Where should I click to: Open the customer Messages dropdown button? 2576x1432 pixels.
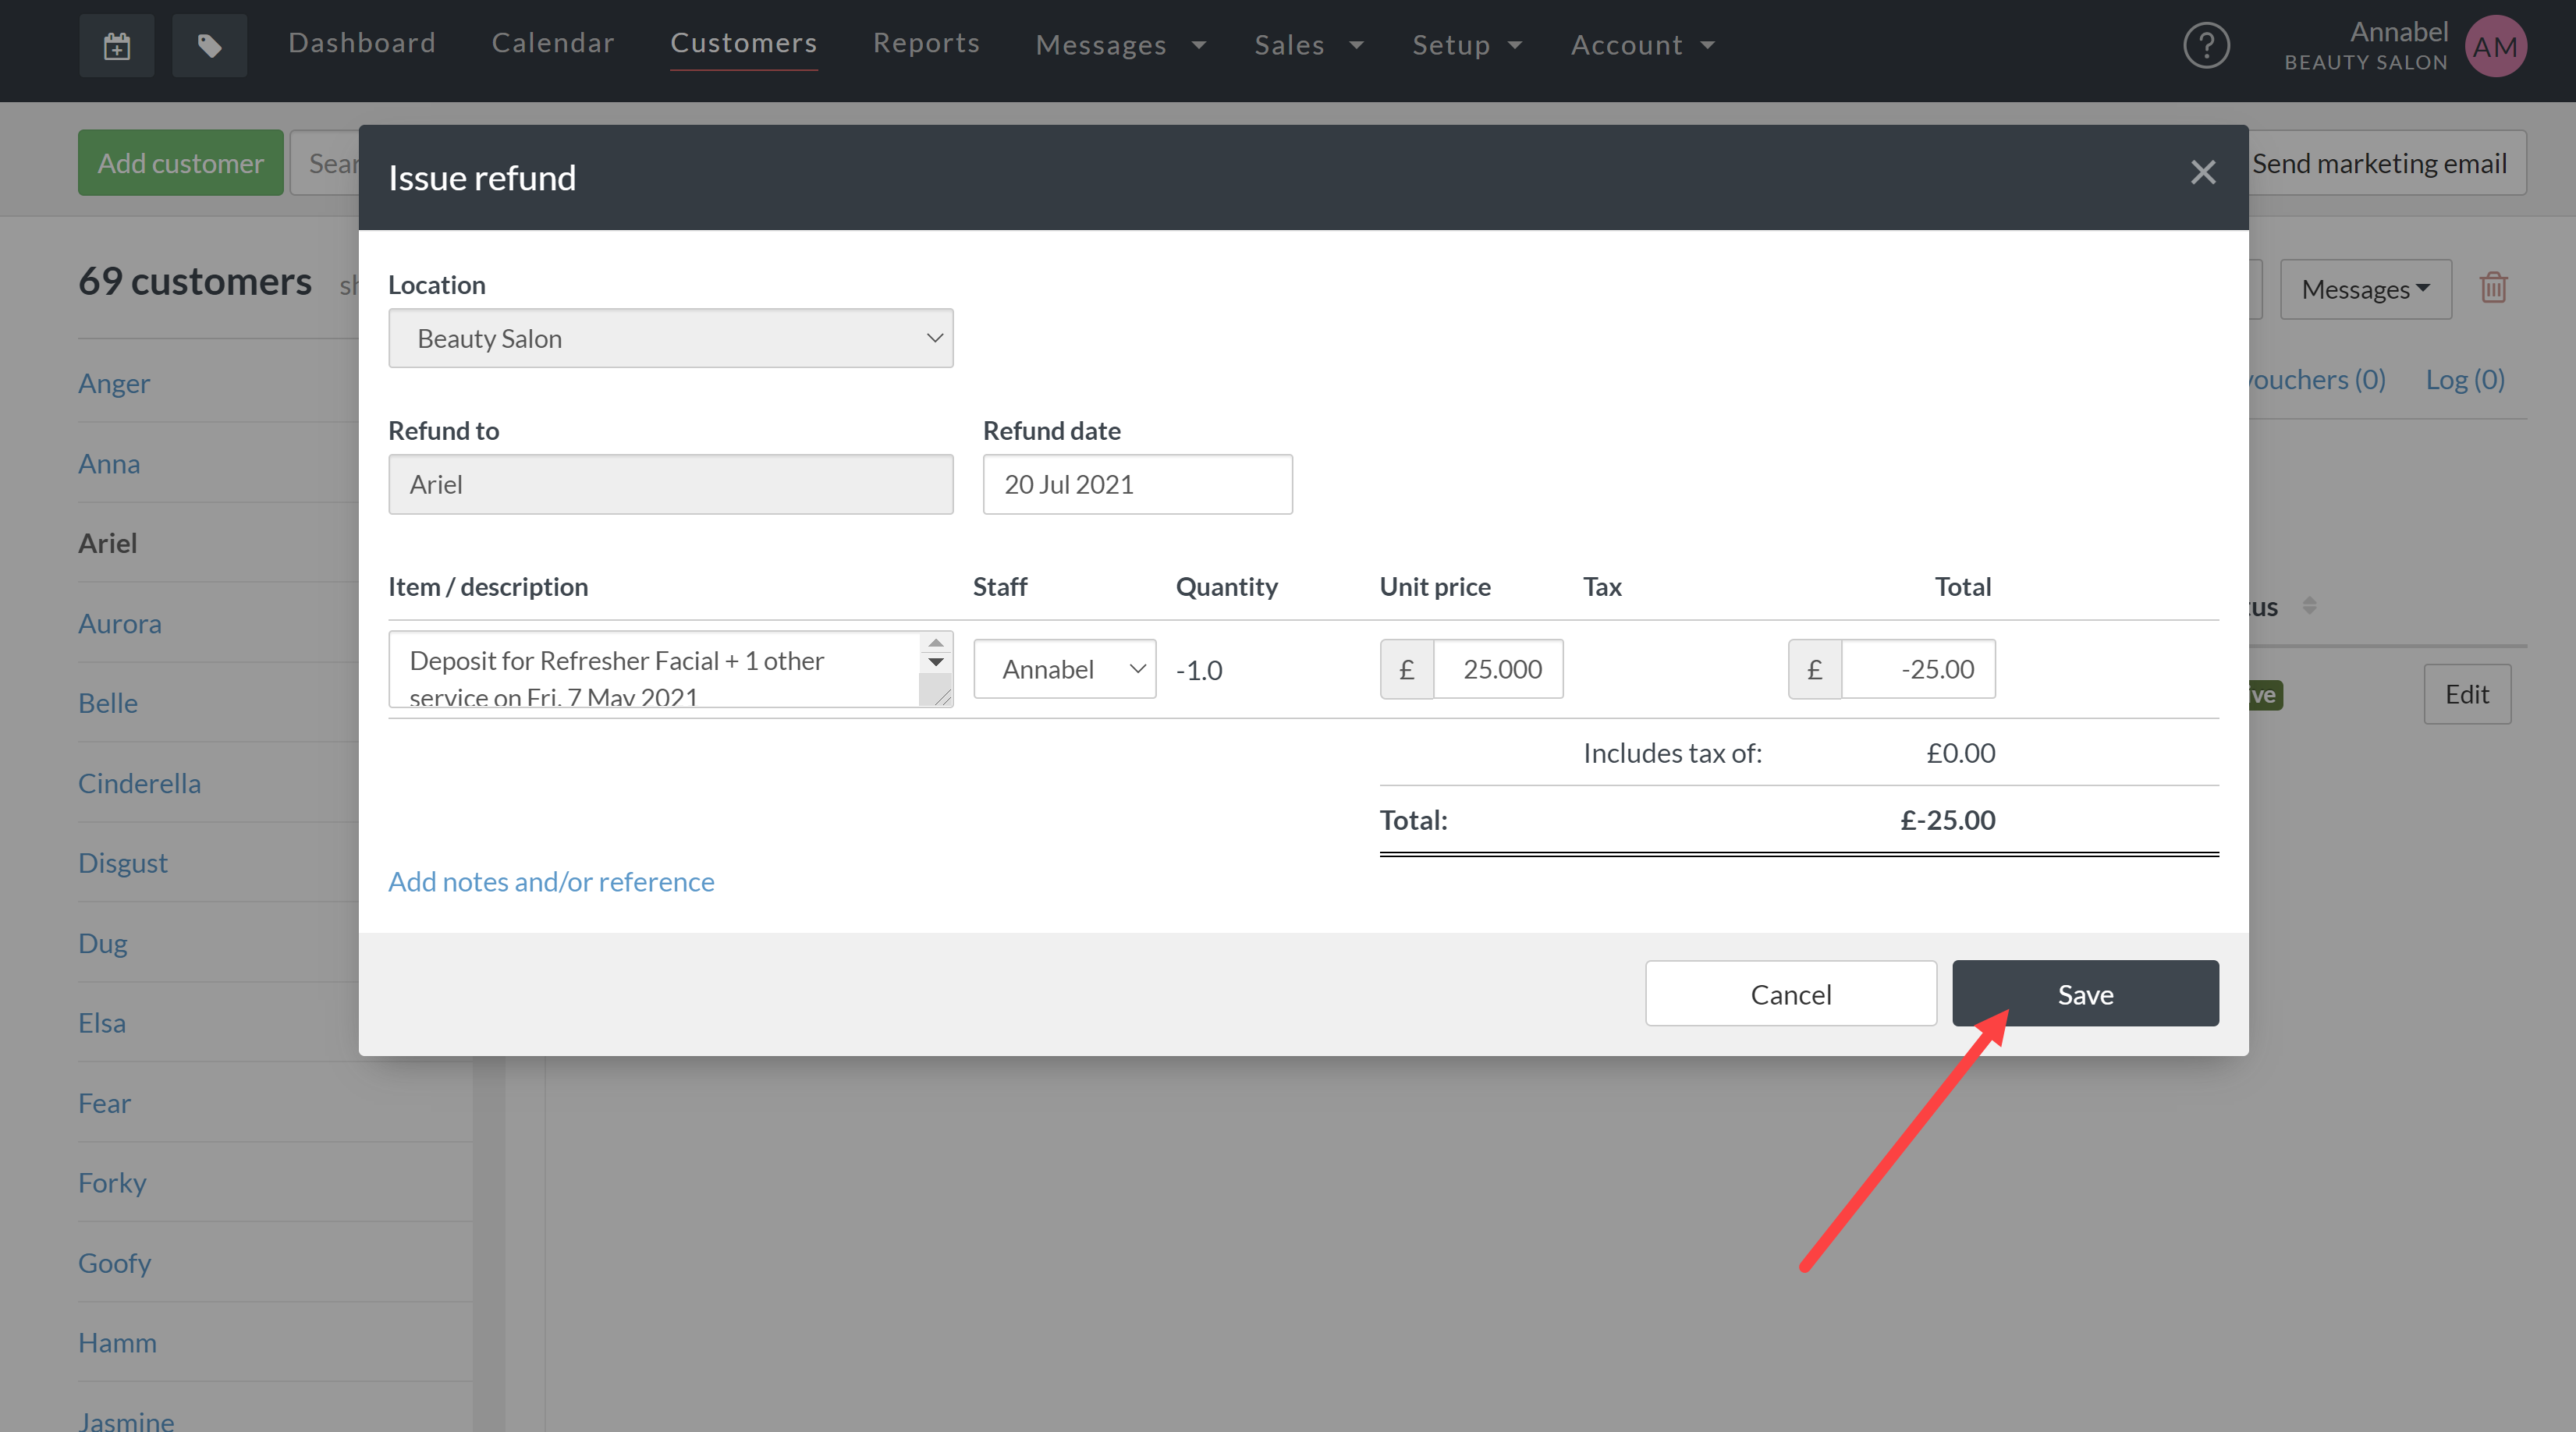coord(2365,289)
